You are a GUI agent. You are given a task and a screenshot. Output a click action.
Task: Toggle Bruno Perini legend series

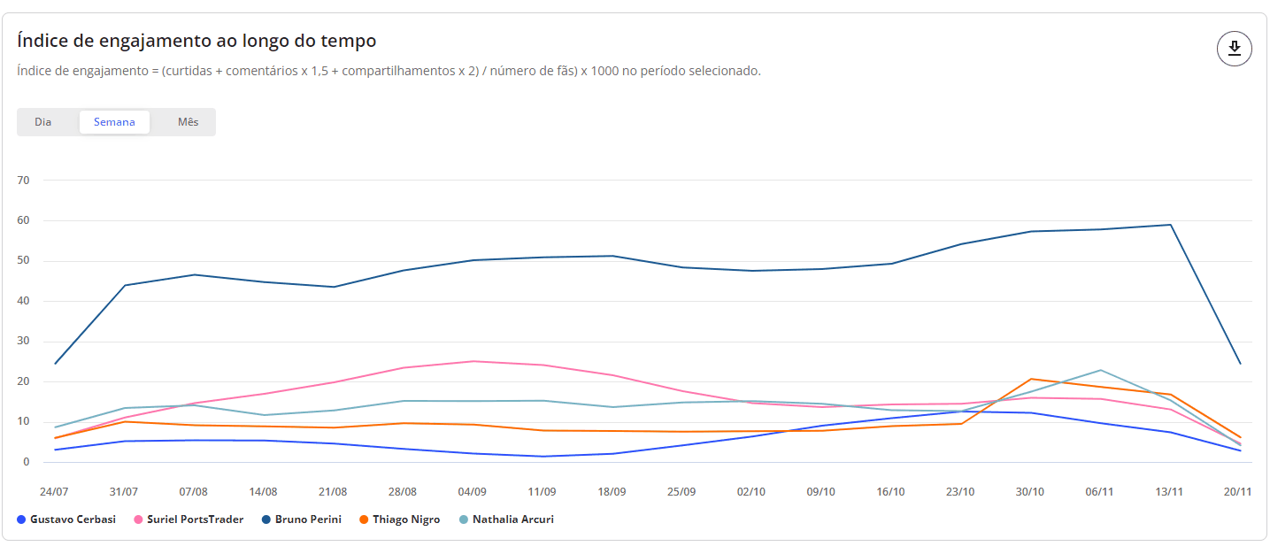[308, 519]
